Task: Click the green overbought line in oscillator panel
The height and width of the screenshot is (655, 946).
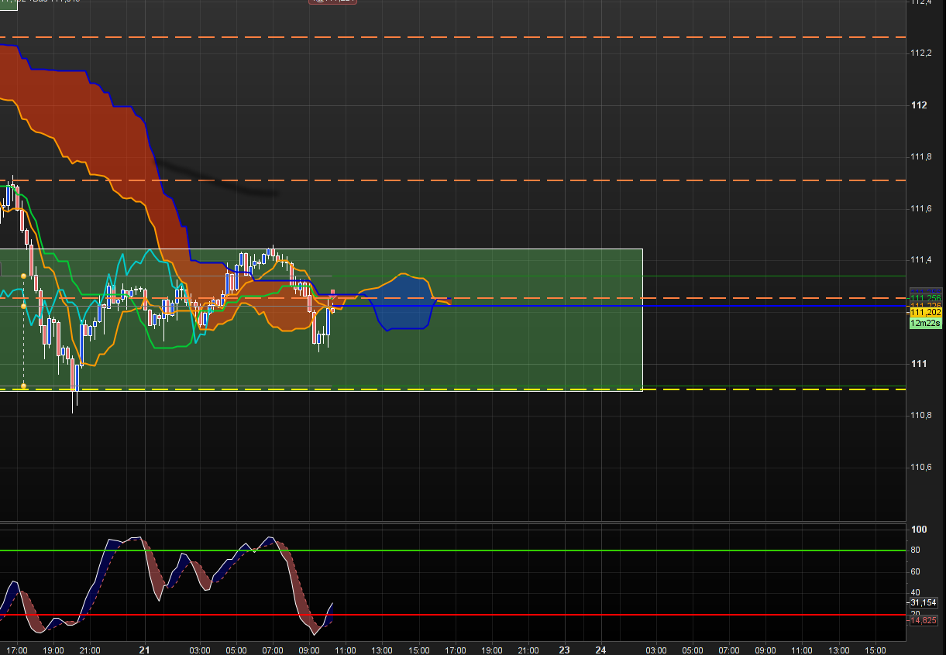Action: coord(452,550)
